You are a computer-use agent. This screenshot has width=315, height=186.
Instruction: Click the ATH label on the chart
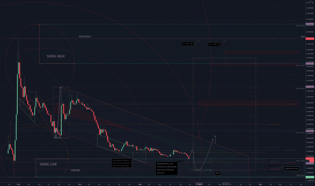pyautogui.click(x=303, y=37)
